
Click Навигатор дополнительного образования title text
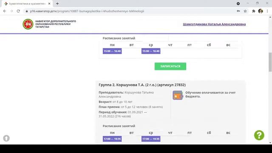point(56,24)
